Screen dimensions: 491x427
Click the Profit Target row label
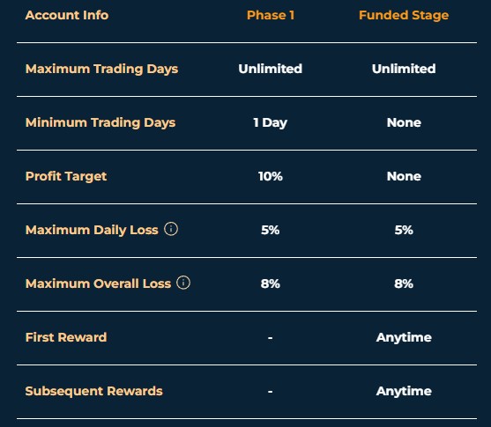(x=66, y=176)
